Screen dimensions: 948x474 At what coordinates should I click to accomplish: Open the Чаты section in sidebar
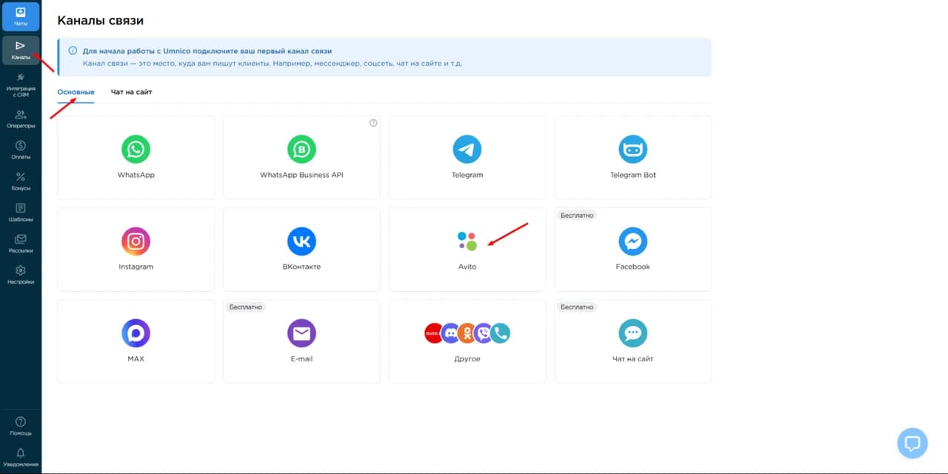(21, 16)
